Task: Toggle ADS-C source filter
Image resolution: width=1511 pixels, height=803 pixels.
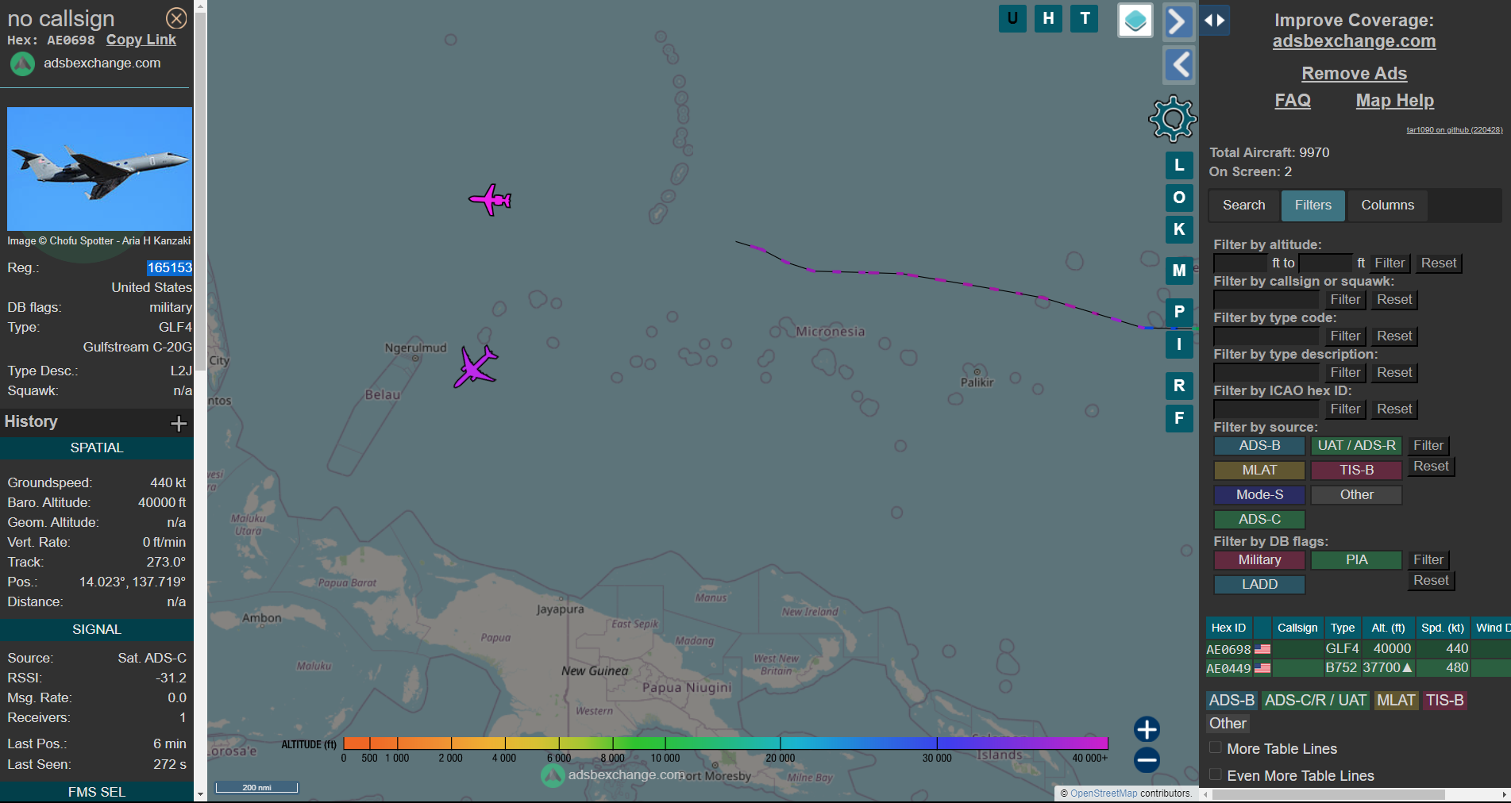Action: 1259,520
